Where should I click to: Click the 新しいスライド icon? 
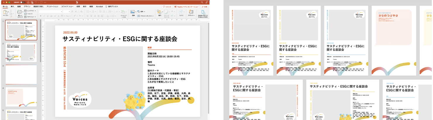pos(19,12)
